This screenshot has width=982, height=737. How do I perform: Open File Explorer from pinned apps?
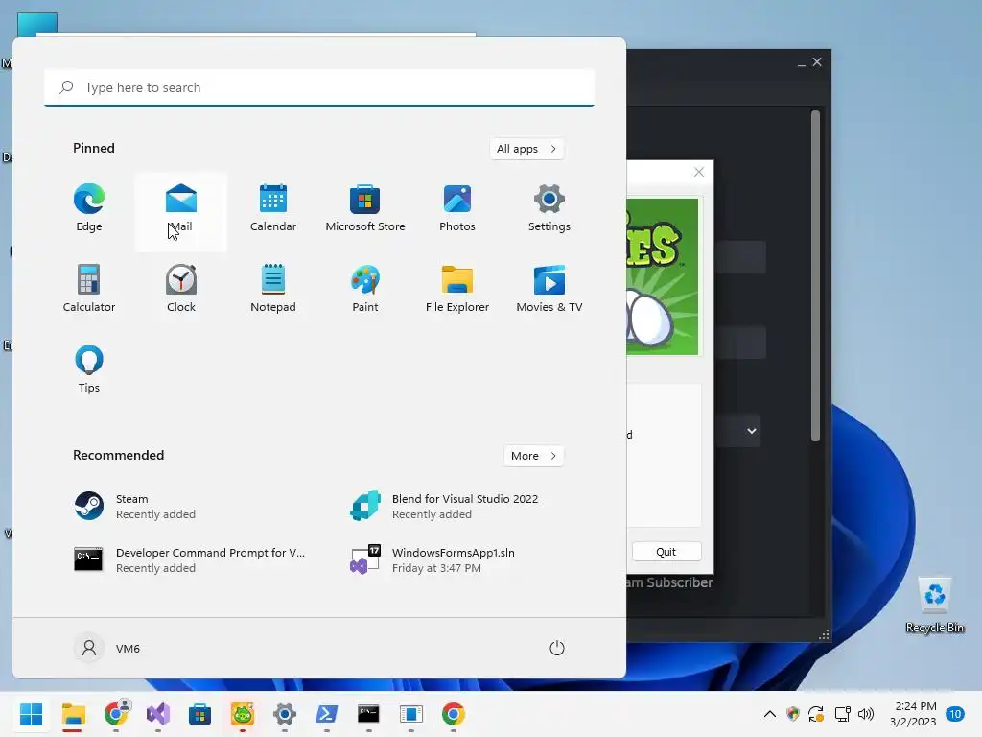click(457, 289)
